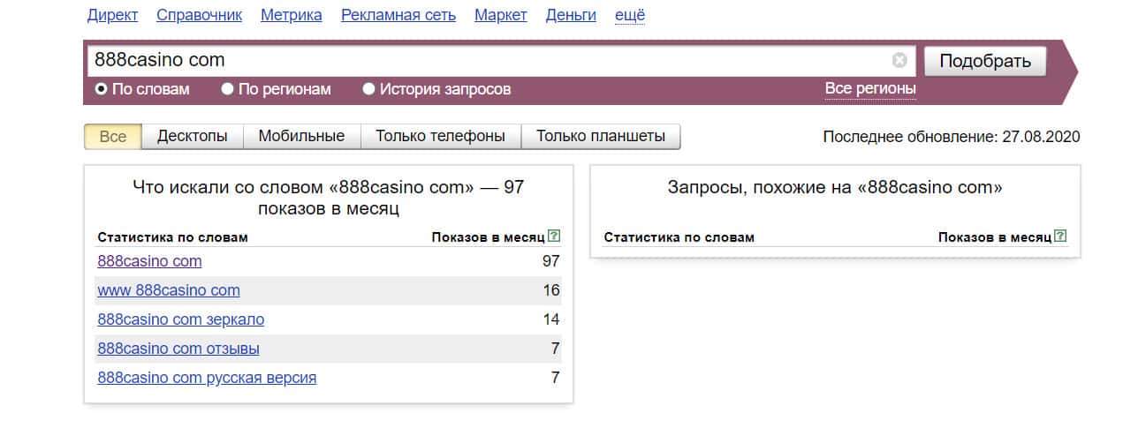Click the "888casino com отзывы" link
This screenshot has width=1123, height=428.
178,349
